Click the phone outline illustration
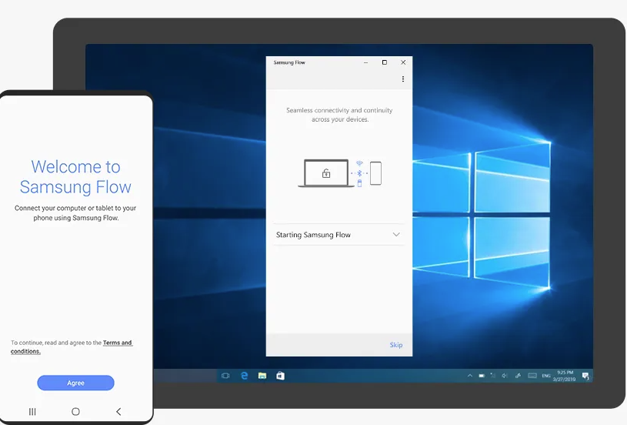This screenshot has width=627, height=425. [x=375, y=173]
